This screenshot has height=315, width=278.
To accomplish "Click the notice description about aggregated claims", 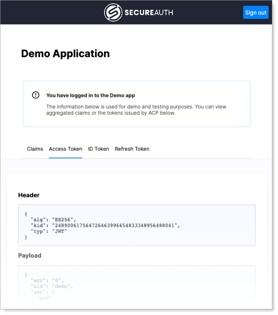I will tap(136, 110).
